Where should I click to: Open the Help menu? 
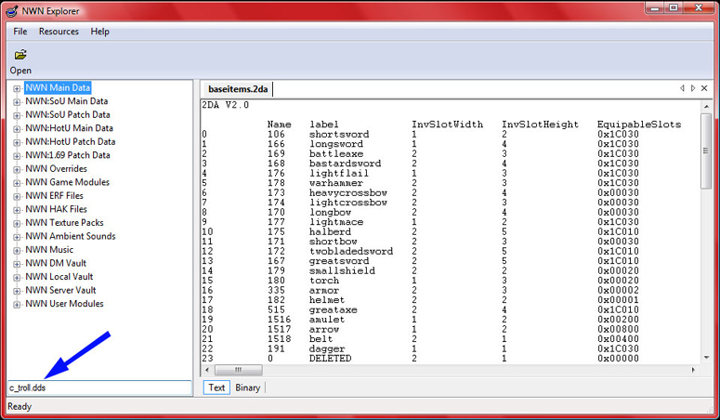point(99,32)
